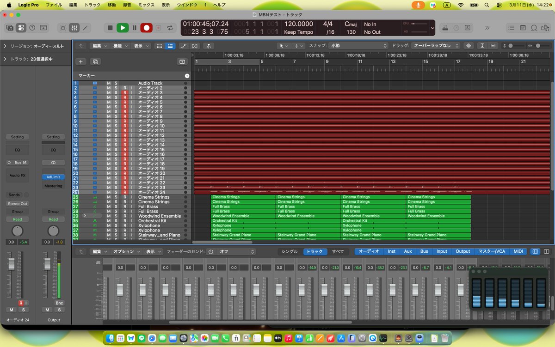
Task: Add a marker with plus button
Action: pyautogui.click(x=187, y=76)
